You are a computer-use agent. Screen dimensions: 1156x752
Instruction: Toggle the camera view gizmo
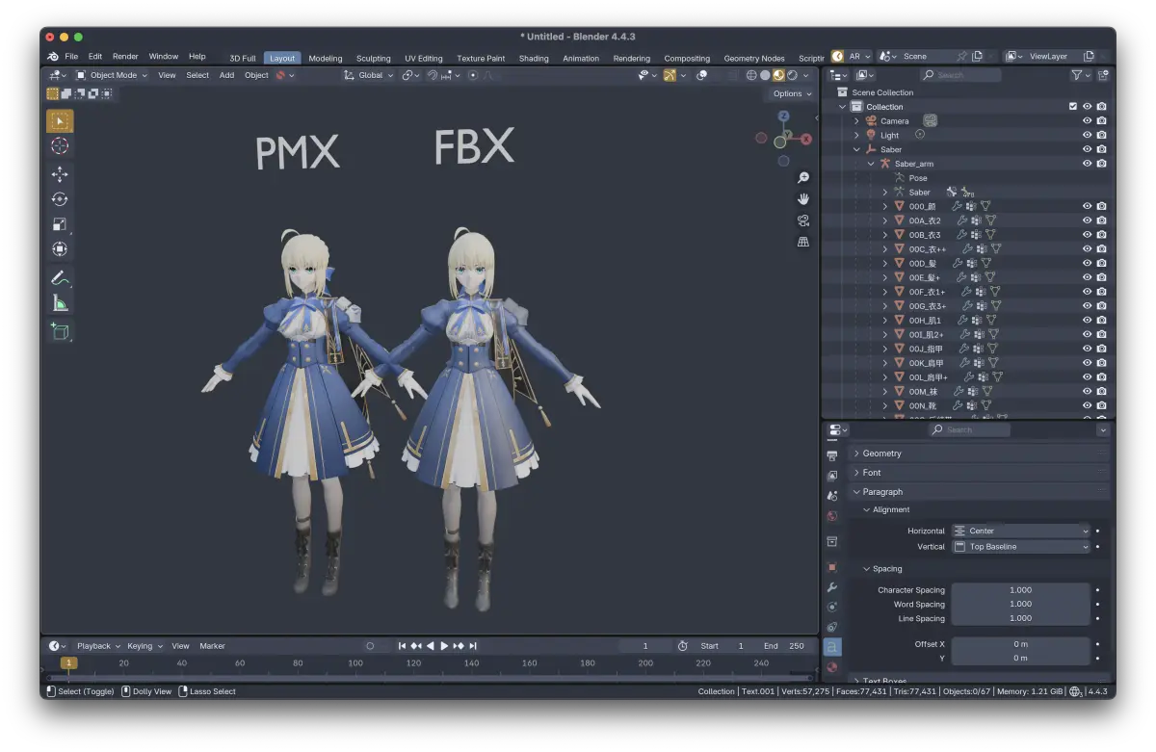[x=802, y=220]
